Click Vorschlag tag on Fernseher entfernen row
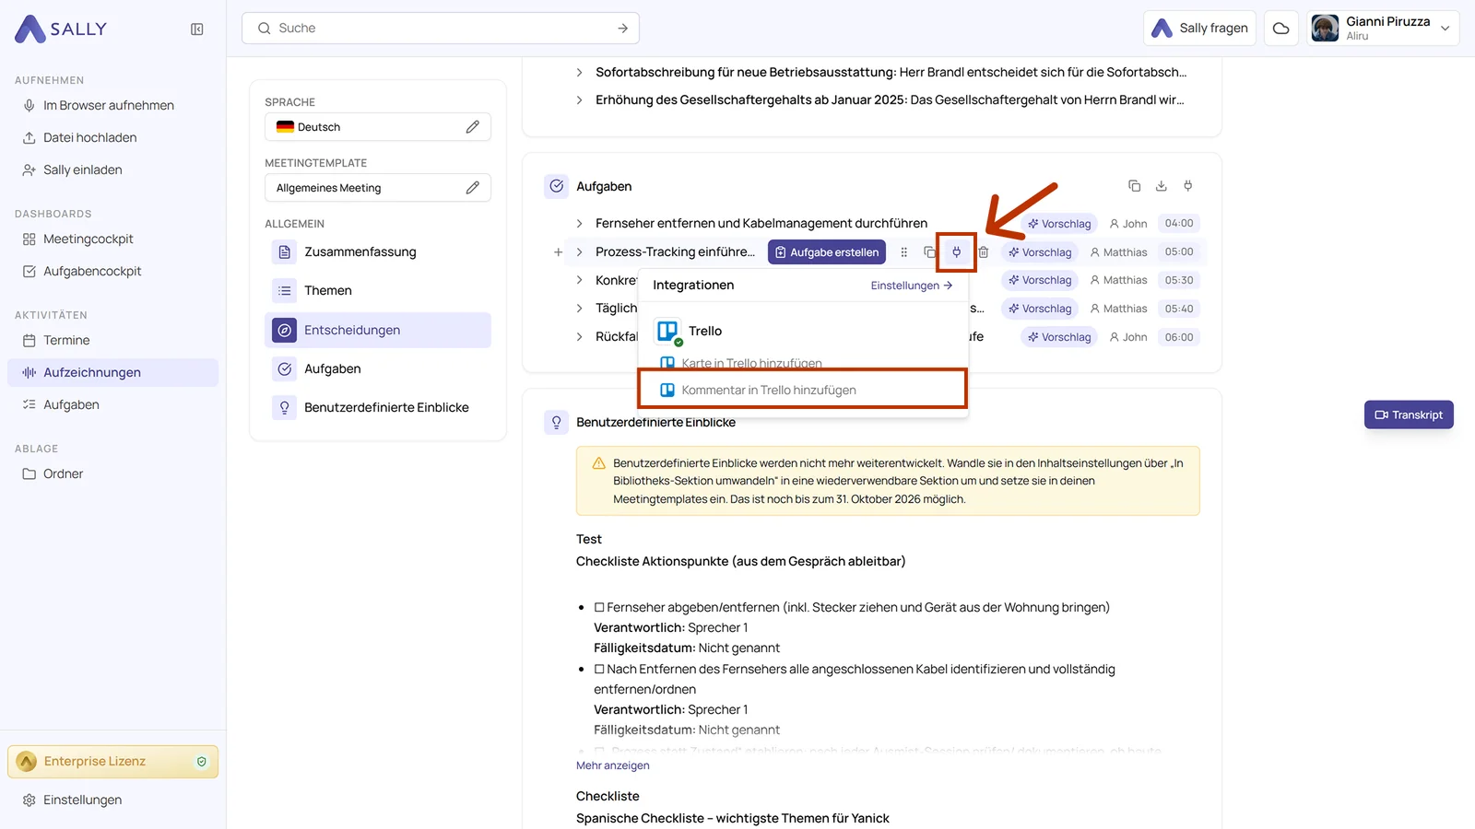 click(x=1059, y=224)
